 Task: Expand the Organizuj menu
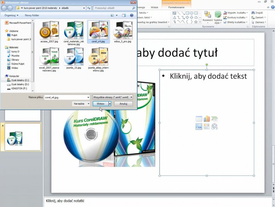click(x=11, y=15)
